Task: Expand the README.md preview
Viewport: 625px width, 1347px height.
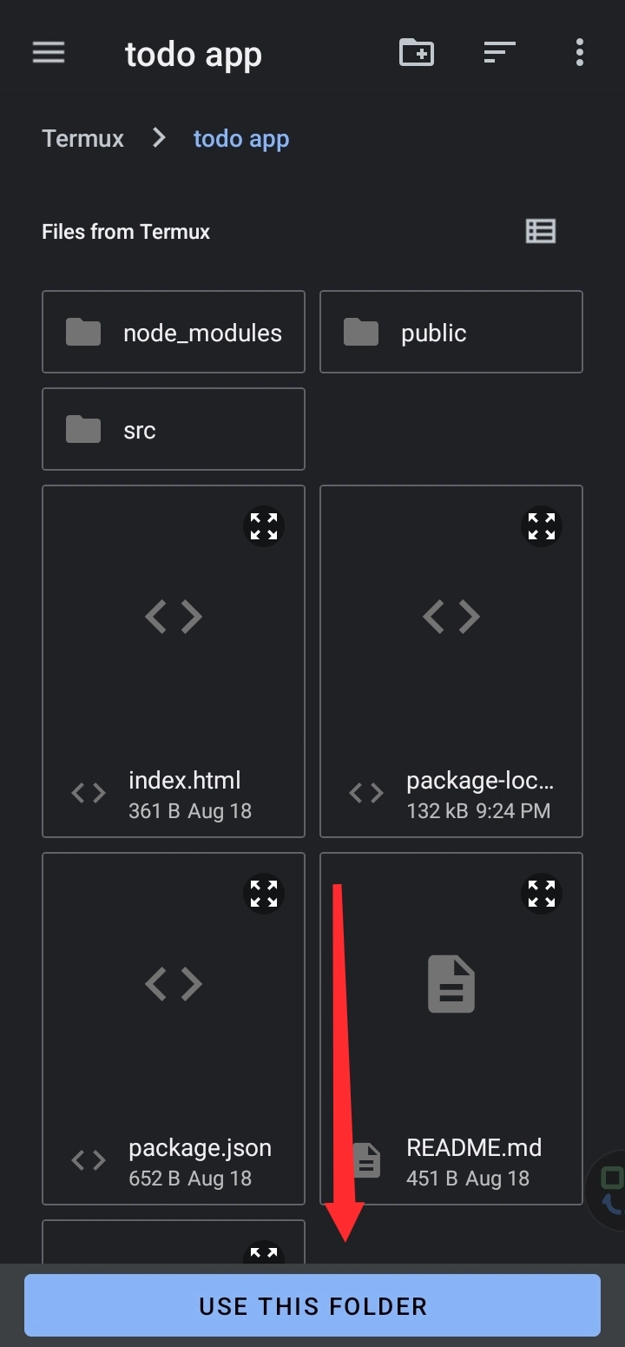Action: [542, 894]
